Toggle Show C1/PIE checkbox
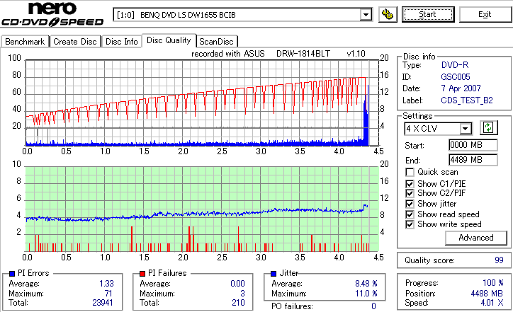The image size is (513, 312). click(x=410, y=184)
